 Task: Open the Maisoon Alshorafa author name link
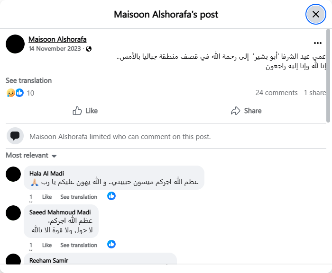coord(57,39)
